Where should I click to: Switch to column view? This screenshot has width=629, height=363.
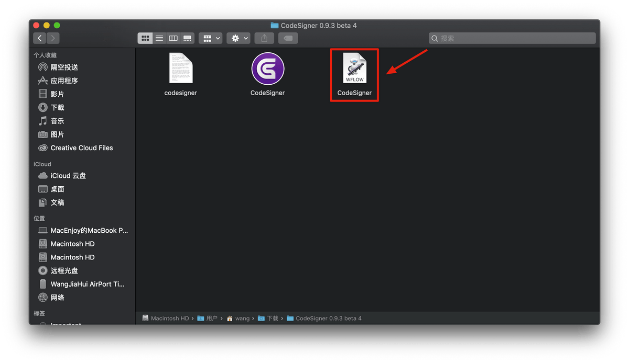tap(173, 38)
